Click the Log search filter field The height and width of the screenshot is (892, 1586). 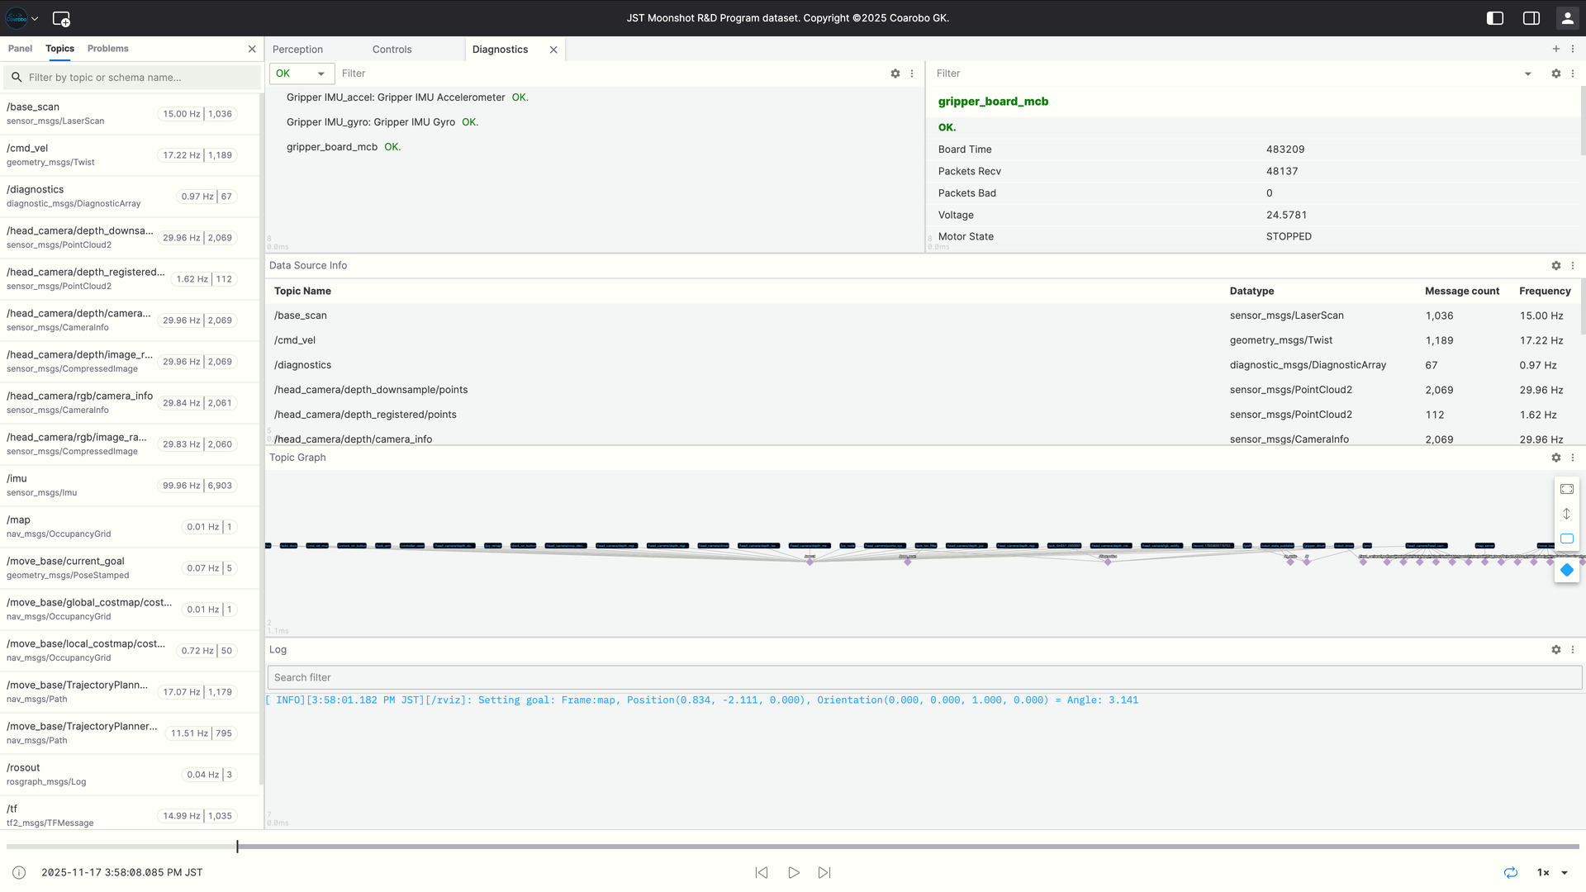coord(578,677)
